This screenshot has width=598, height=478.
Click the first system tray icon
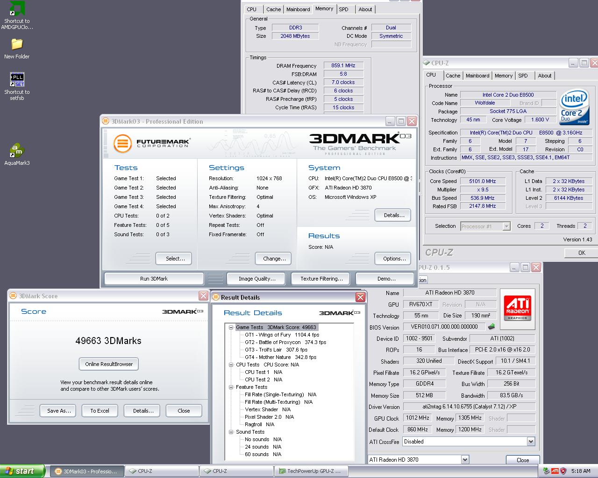click(x=546, y=471)
